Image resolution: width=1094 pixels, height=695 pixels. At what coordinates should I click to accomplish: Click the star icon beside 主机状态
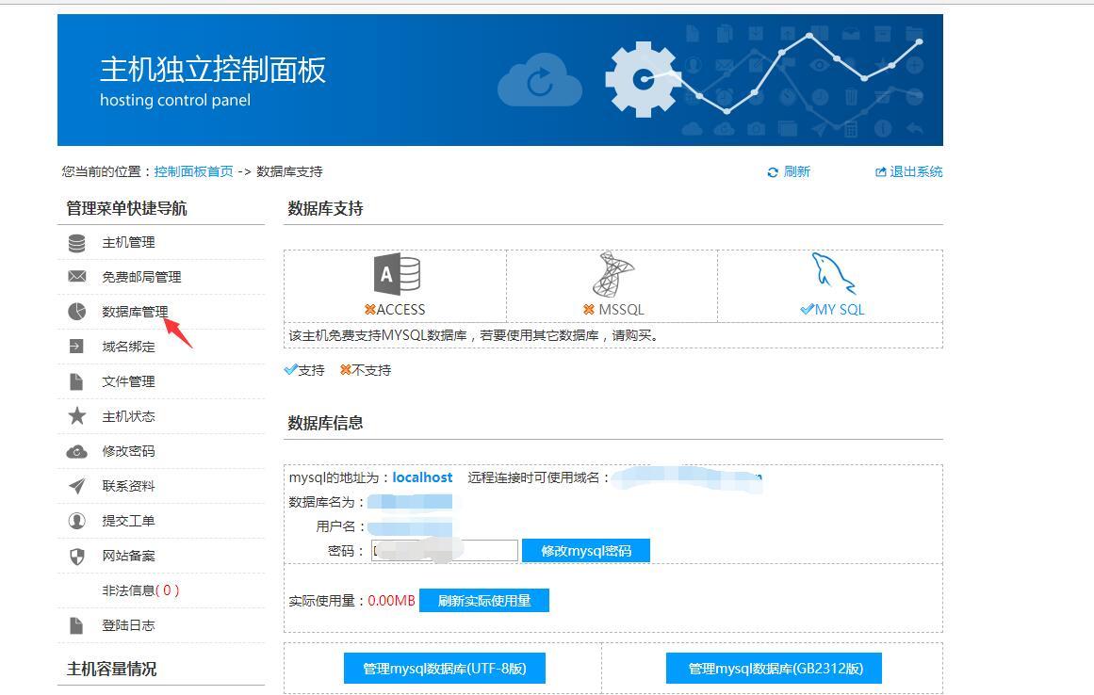coord(76,416)
